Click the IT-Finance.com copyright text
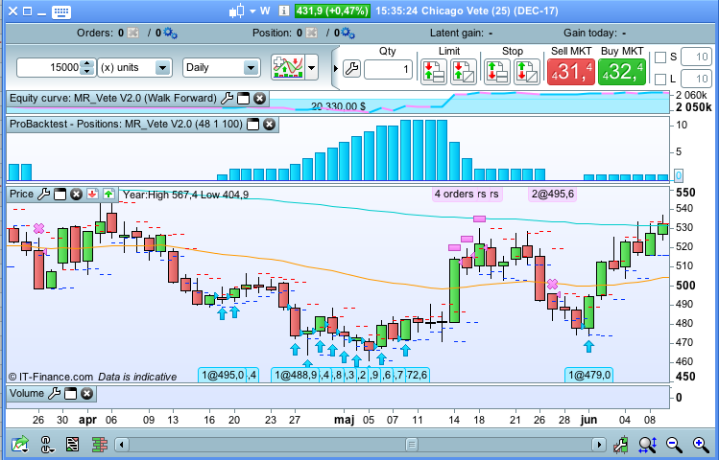This screenshot has width=719, height=460. [51, 377]
